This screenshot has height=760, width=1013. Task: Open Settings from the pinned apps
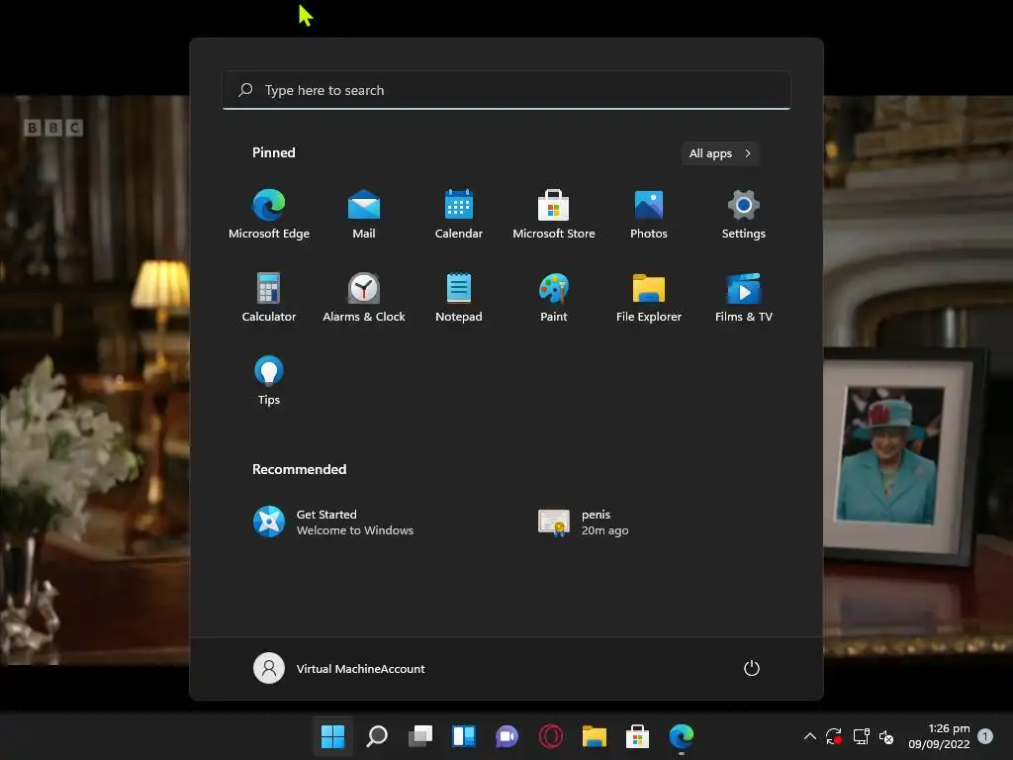(x=744, y=214)
